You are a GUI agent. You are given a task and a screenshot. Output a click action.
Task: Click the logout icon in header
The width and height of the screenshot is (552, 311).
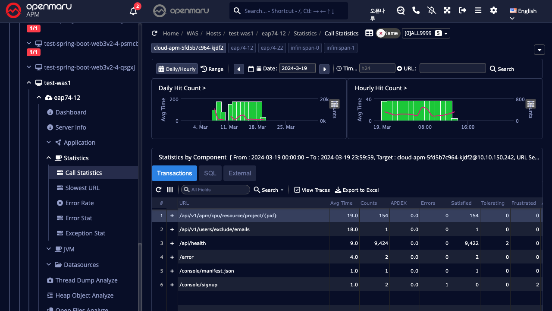pyautogui.click(x=462, y=10)
